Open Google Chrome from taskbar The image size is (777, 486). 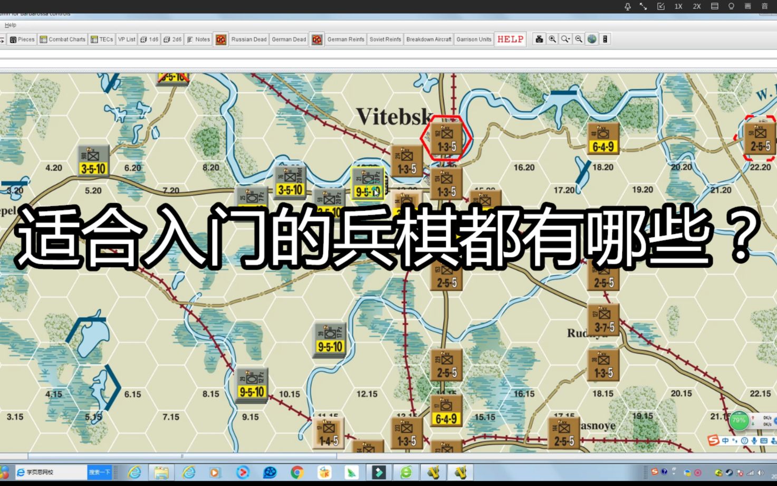pos(297,472)
